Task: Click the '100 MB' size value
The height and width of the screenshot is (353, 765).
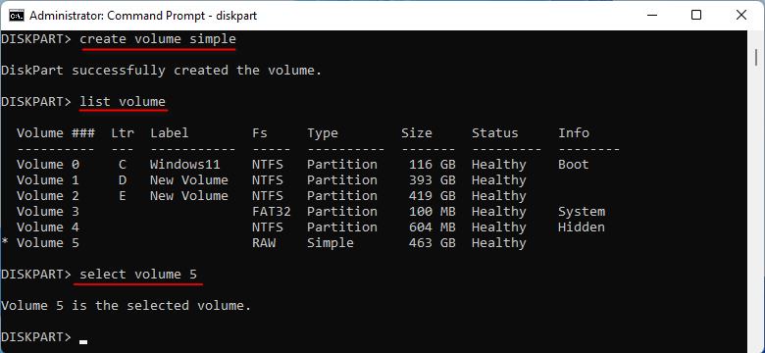Action: (433, 212)
